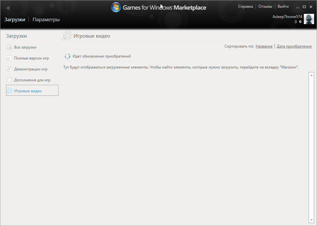Switch to the Загрузки top tab

click(15, 20)
